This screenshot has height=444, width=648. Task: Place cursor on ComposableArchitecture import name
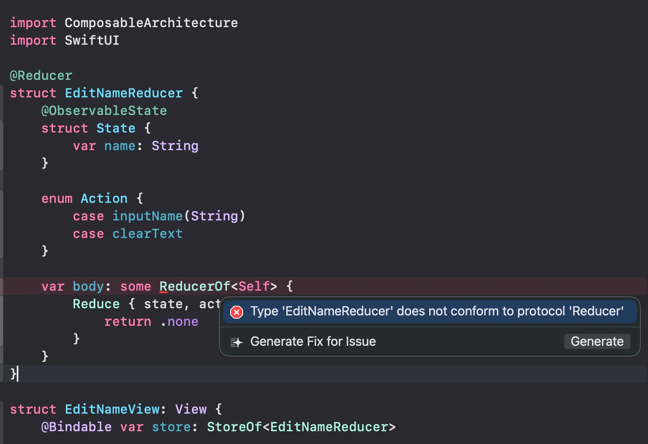click(151, 23)
